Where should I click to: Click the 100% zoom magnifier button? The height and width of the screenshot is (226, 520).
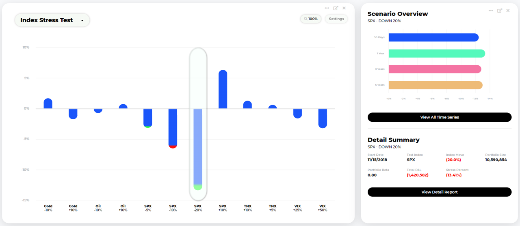[311, 19]
